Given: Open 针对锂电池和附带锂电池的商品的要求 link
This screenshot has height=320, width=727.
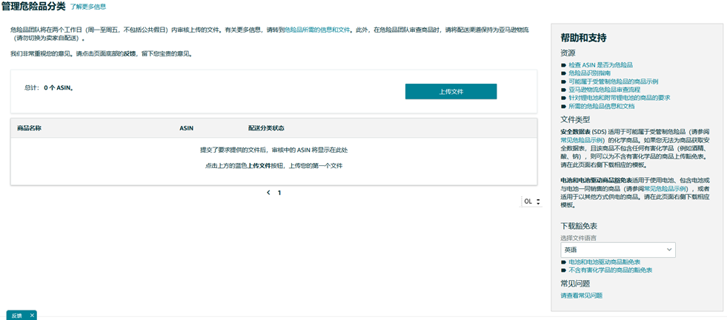Looking at the screenshot, I should coord(619,98).
